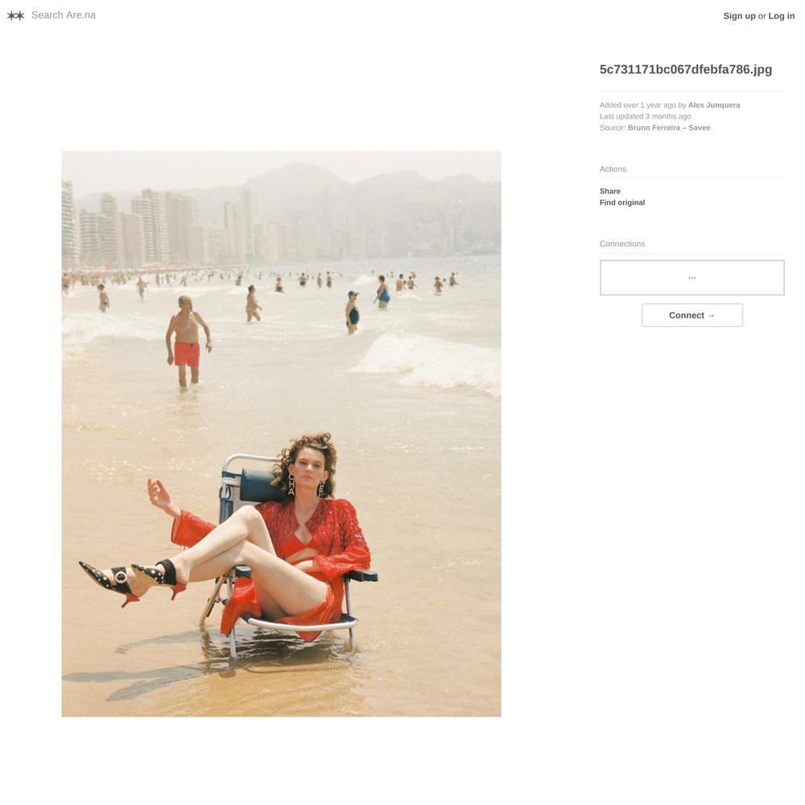
Task: Click the man in red shorts in photo
Action: point(188,342)
